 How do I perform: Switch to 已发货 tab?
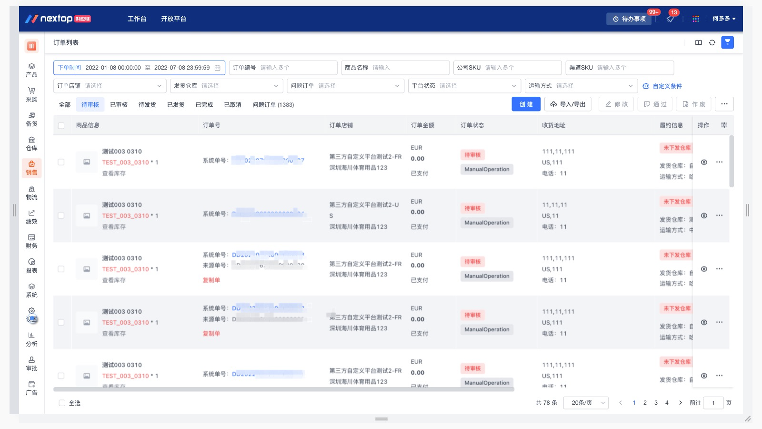176,105
